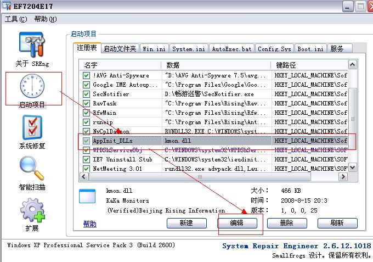
Task: Select the 启动项目 clock icon
Action: (32, 86)
